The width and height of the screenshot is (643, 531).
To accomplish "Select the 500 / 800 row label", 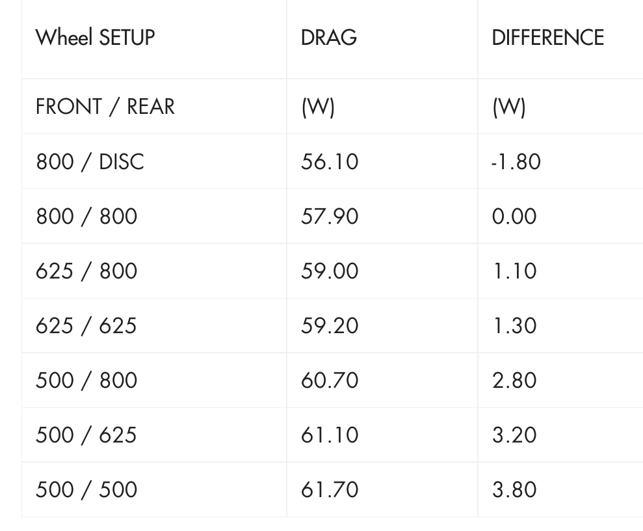I will 86,380.
